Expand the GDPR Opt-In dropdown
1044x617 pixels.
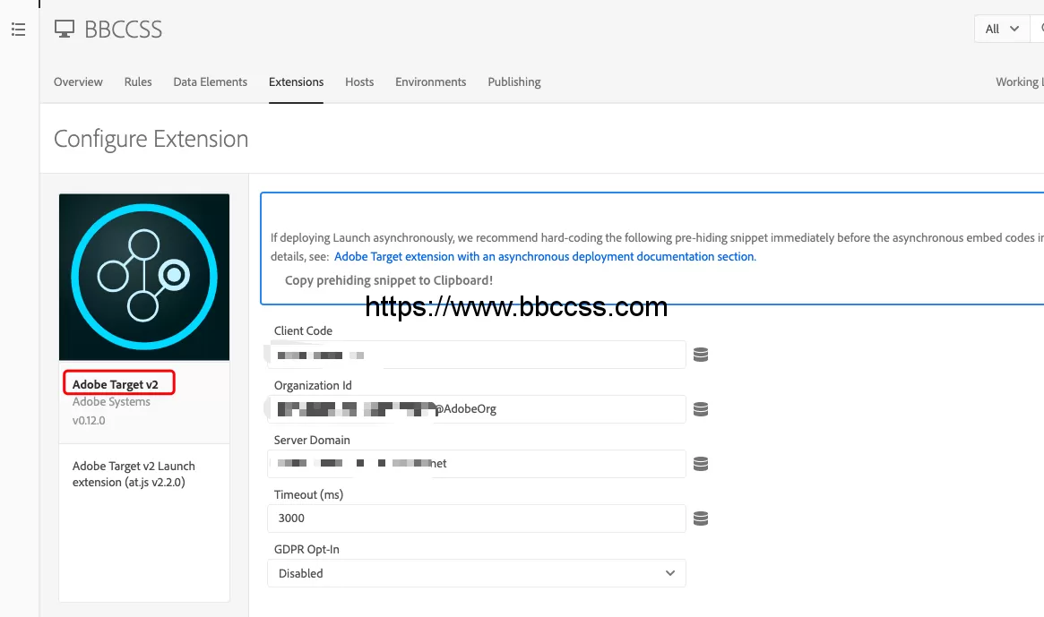click(x=477, y=573)
